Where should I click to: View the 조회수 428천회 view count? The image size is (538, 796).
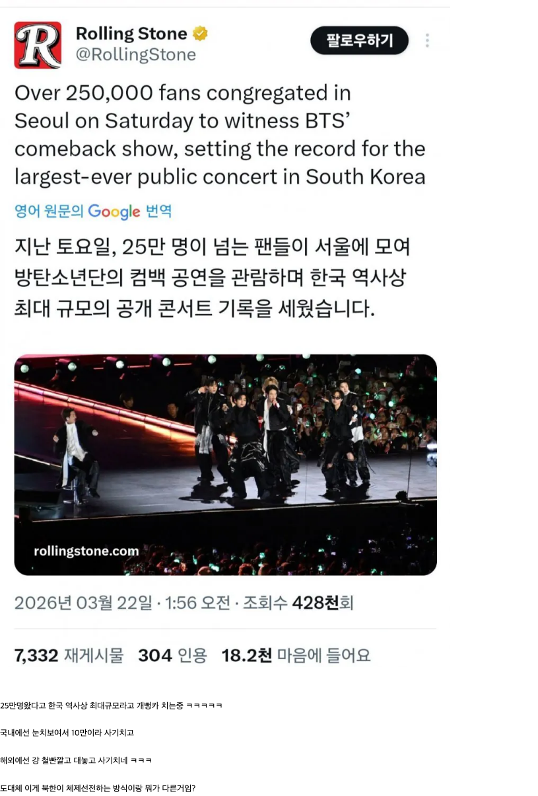pos(298,603)
